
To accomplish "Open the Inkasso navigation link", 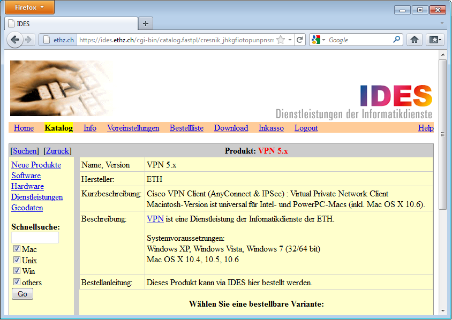I will click(x=271, y=128).
